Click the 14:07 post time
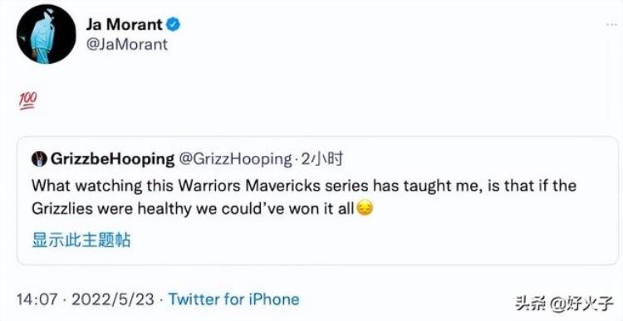Screen dimensions: 623x321 [x=37, y=299]
